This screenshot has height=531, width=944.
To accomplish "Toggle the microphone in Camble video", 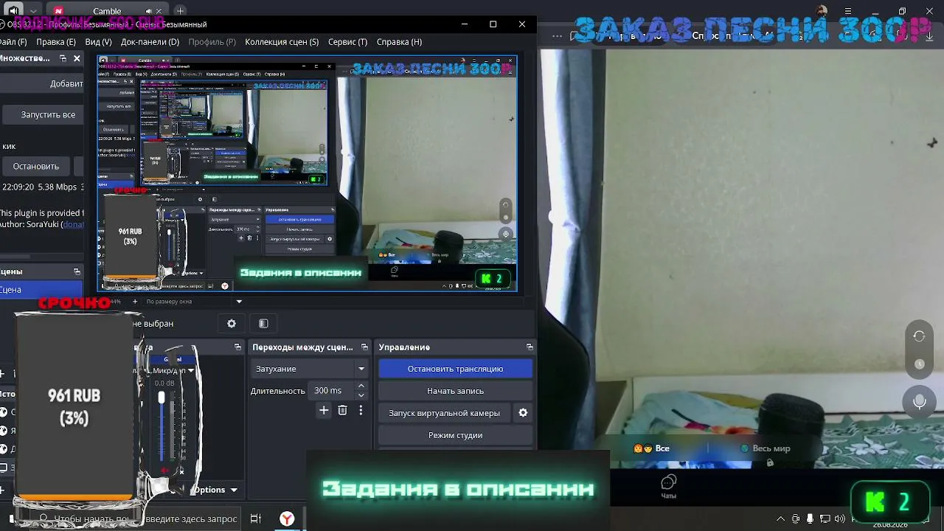I will pyautogui.click(x=919, y=402).
